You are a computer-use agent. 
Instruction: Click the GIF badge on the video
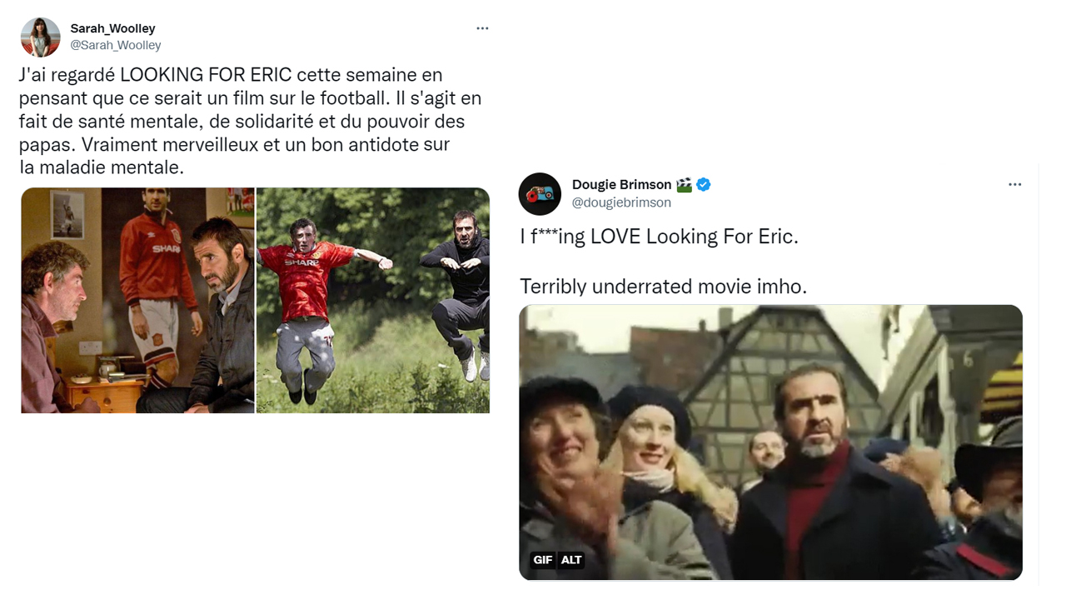543,560
